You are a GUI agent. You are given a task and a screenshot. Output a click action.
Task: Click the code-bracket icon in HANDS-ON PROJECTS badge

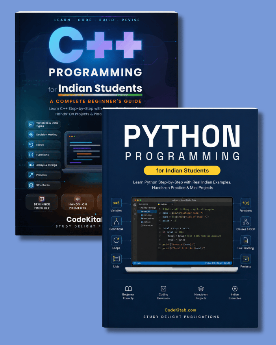(78, 199)
